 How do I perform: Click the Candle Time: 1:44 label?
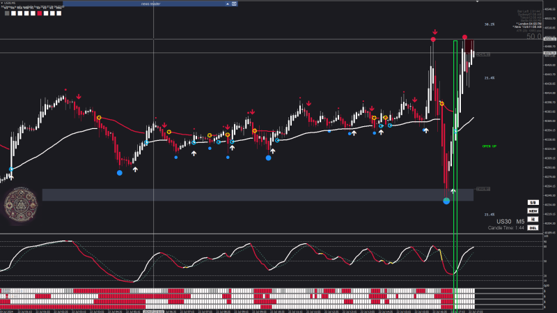pos(506,228)
